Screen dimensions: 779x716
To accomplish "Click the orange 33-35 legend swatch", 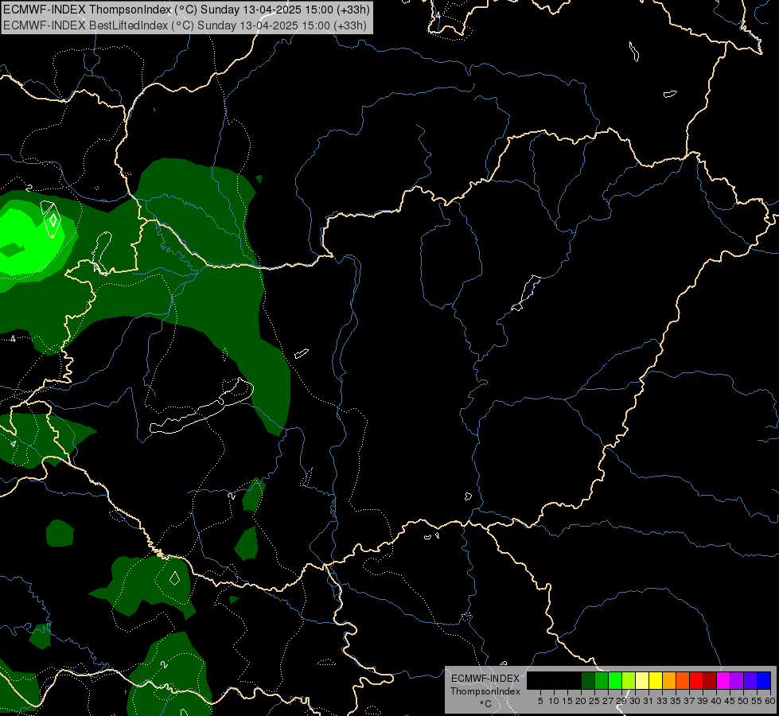I will tap(669, 680).
